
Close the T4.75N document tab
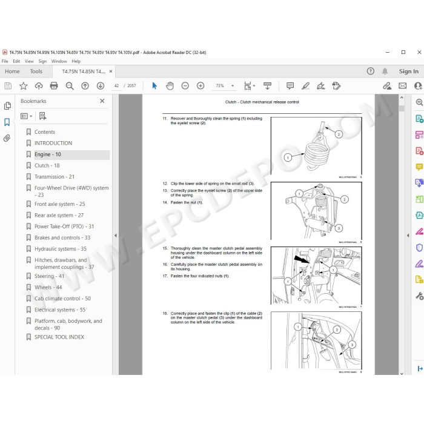click(111, 71)
